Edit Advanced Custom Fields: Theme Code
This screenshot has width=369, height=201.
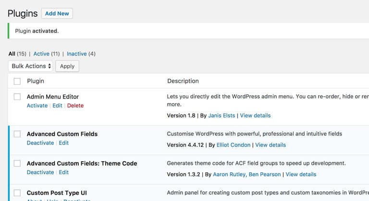[x=63, y=172]
